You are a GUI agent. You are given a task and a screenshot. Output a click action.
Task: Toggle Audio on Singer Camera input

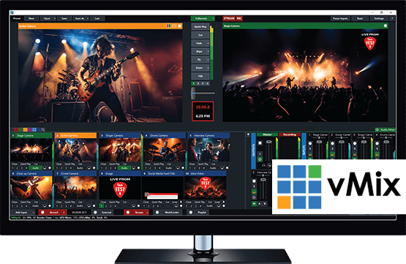pyautogui.click(x=124, y=168)
